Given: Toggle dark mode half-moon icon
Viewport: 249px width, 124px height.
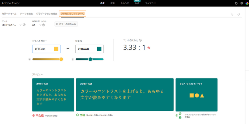Looking at the screenshot, I should (x=242, y=3).
